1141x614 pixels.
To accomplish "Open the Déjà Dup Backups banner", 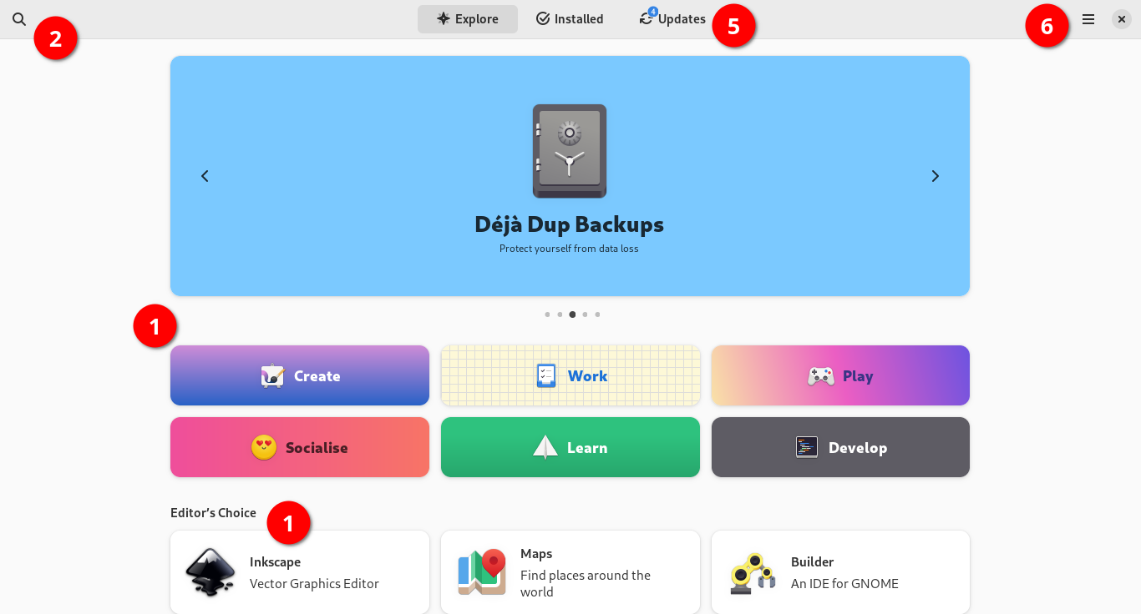I will [570, 176].
